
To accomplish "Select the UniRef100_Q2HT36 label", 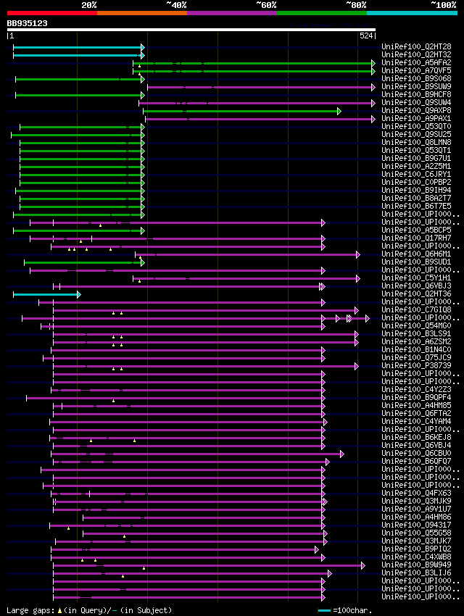I will pyautogui.click(x=416, y=294).
